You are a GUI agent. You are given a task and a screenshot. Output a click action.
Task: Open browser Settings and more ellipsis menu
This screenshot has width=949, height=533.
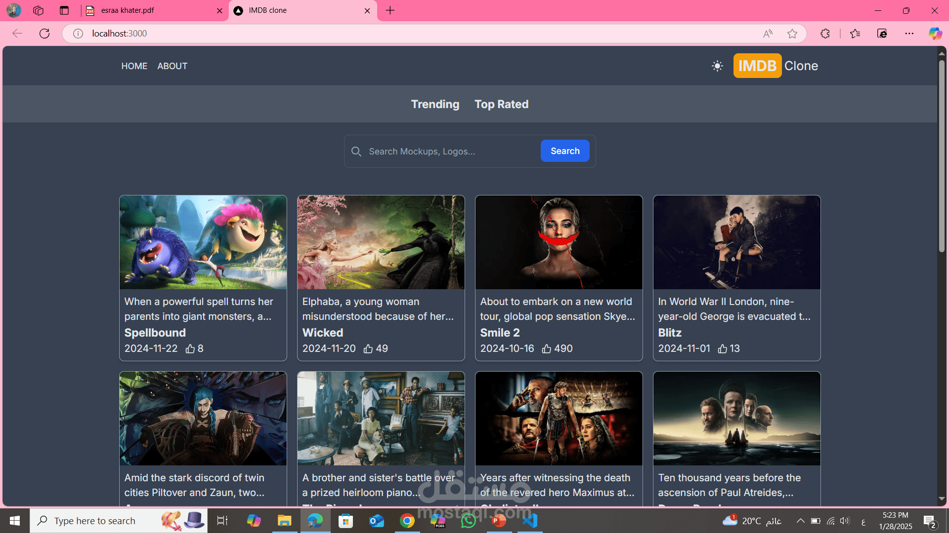909,34
